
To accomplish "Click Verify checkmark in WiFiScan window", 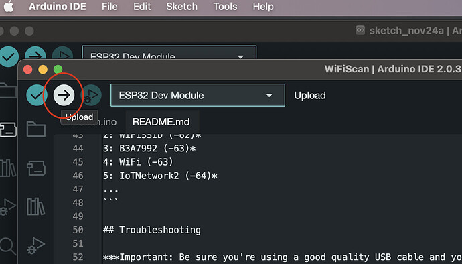I will 37,95.
